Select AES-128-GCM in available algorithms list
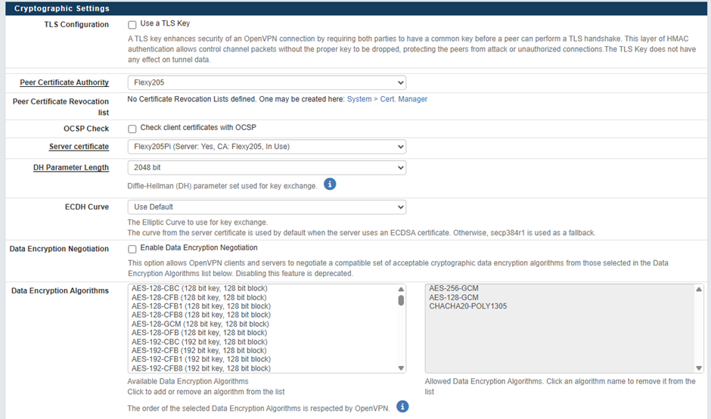 tap(200, 324)
